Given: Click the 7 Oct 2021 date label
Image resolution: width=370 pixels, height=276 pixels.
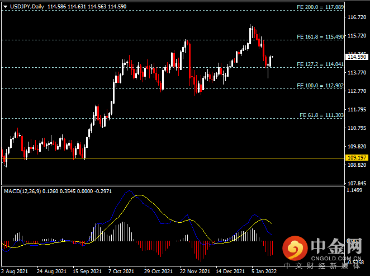Looking at the screenshot, I should tap(121, 272).
